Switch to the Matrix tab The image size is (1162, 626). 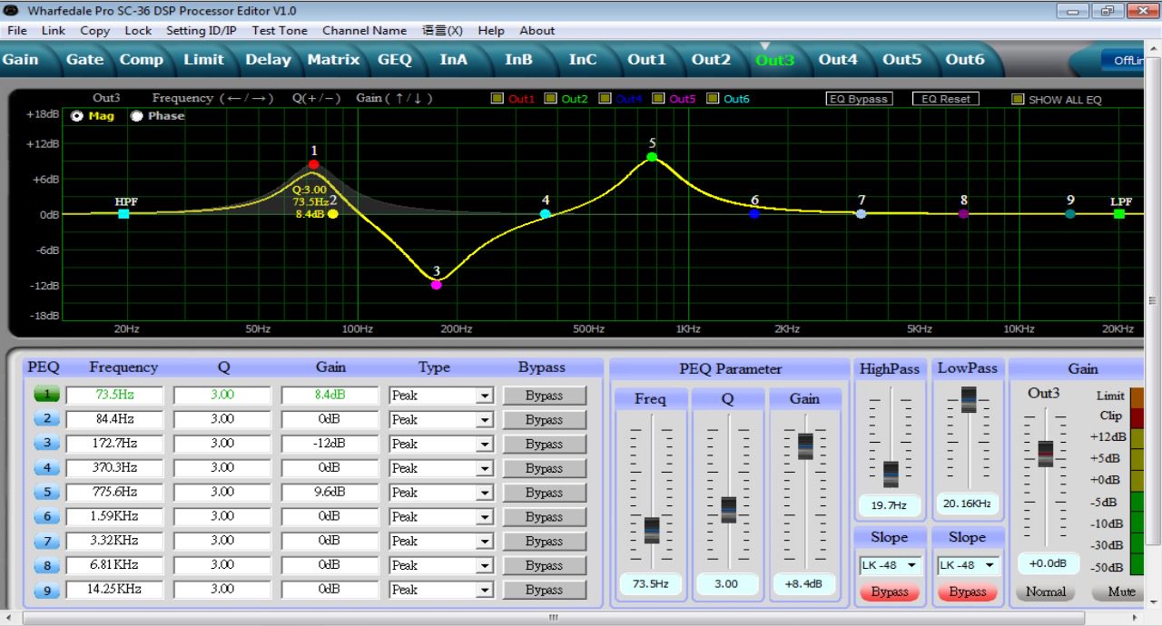coord(333,59)
